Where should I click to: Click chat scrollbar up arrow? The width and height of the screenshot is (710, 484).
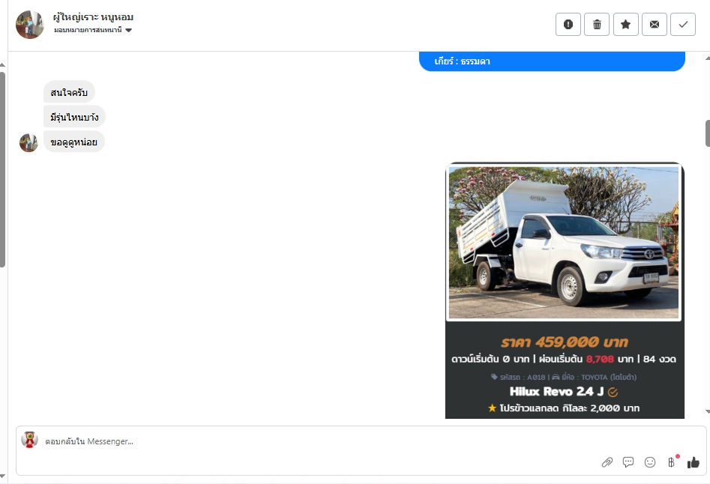tap(707, 58)
